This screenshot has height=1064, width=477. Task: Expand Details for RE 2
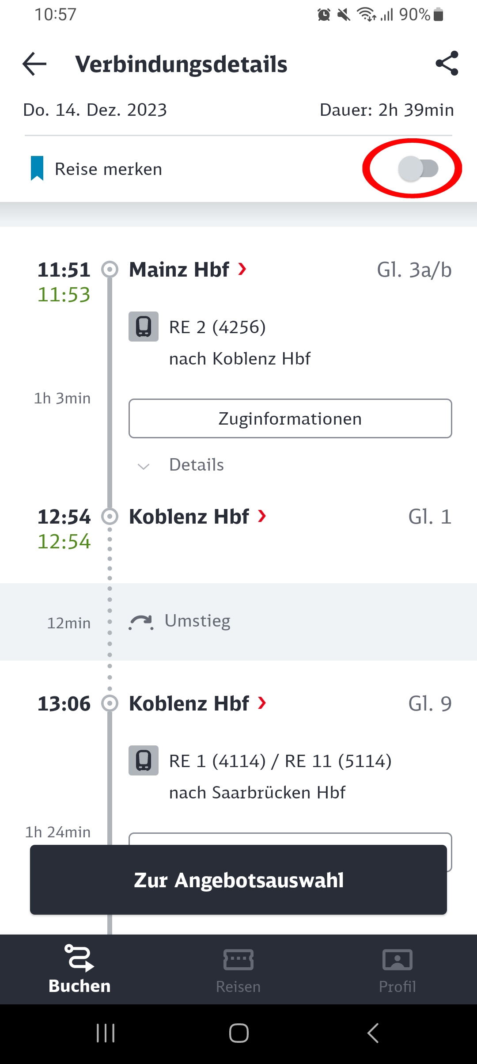pos(181,465)
